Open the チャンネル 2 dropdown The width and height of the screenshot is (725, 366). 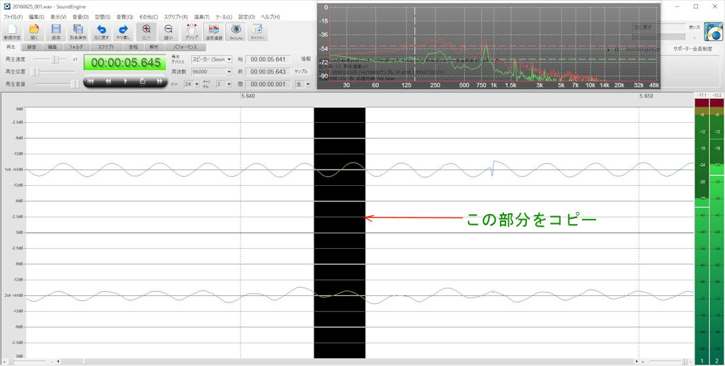pos(224,84)
